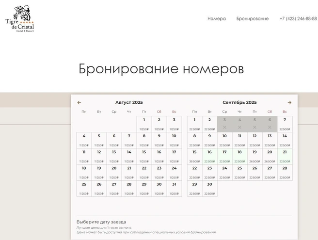This screenshot has height=240, width=318.
Task: Pick August 20 in the calendar
Action: point(114,173)
